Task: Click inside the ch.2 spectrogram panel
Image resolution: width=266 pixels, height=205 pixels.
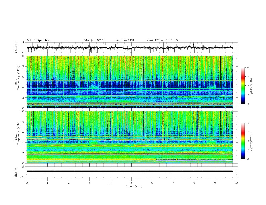Action: (130, 137)
